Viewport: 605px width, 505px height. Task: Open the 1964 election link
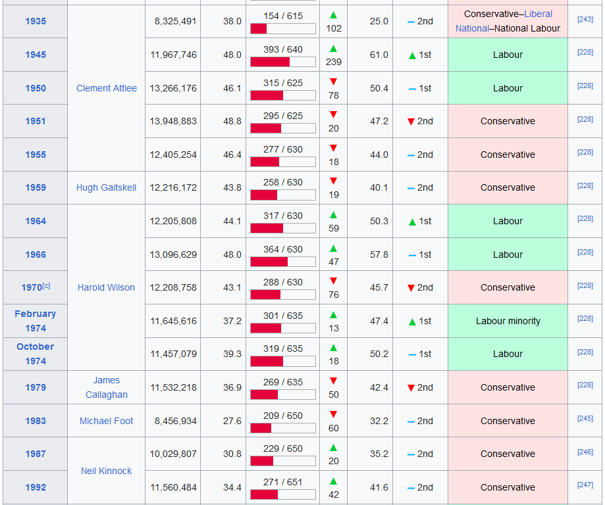point(36,221)
